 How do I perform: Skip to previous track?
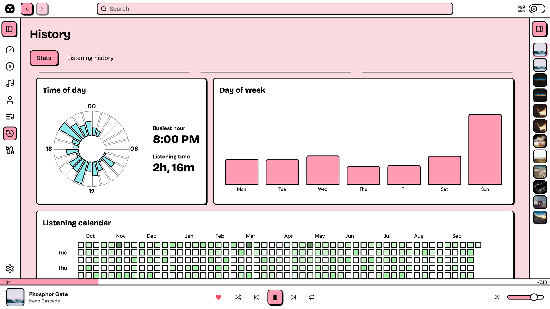point(257,297)
